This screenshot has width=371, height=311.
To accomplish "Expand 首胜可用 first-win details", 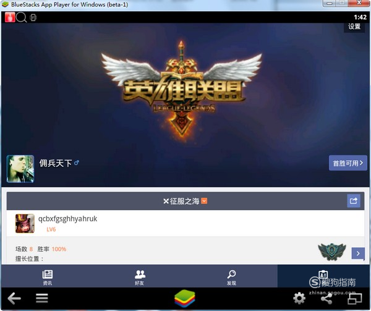I will point(348,163).
